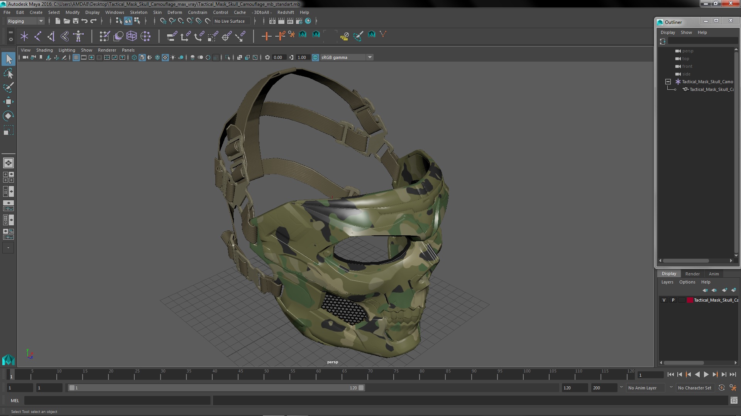741x416 pixels.
Task: Activate the Lasso Select tool
Action: click(x=8, y=73)
